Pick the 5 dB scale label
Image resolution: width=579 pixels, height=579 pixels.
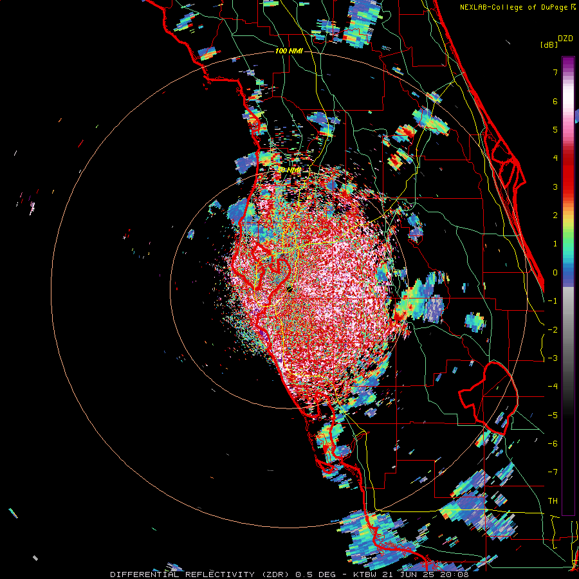click(x=555, y=129)
